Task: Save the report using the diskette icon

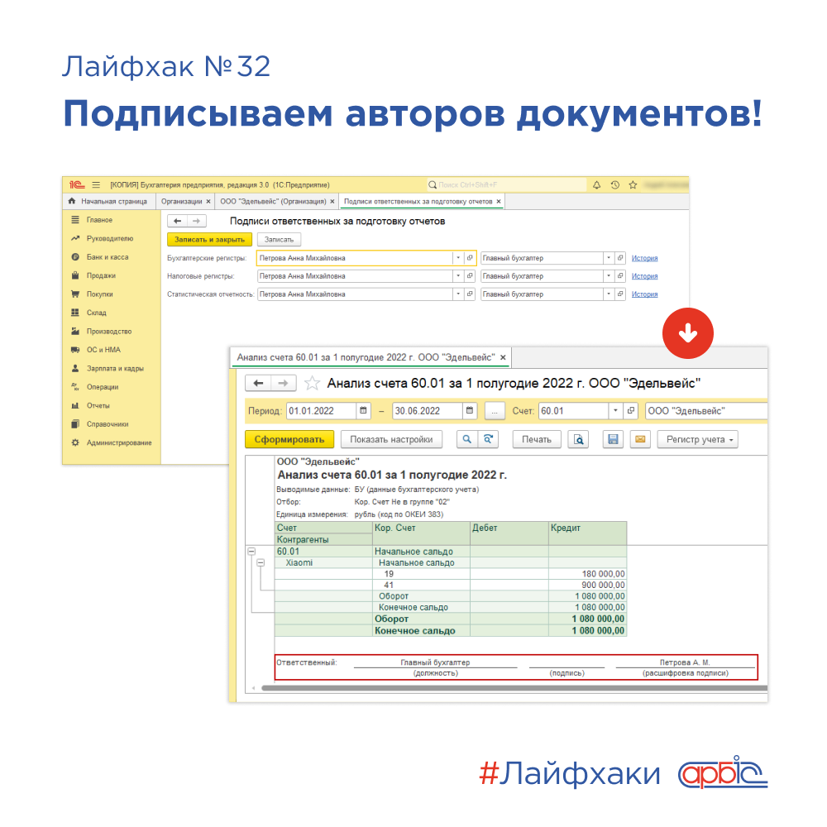Action: [x=612, y=439]
